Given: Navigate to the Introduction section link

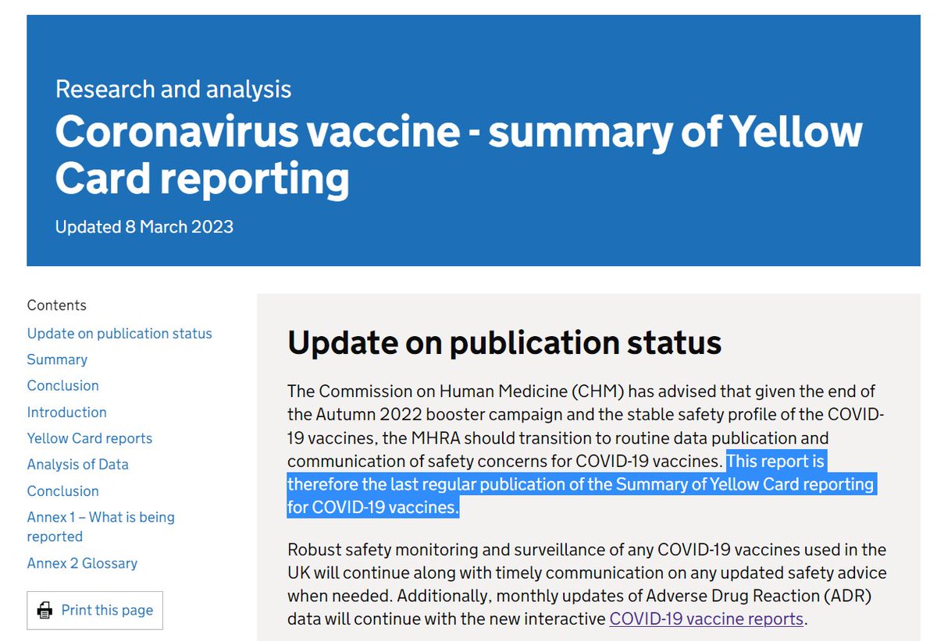Looking at the screenshot, I should click(66, 412).
